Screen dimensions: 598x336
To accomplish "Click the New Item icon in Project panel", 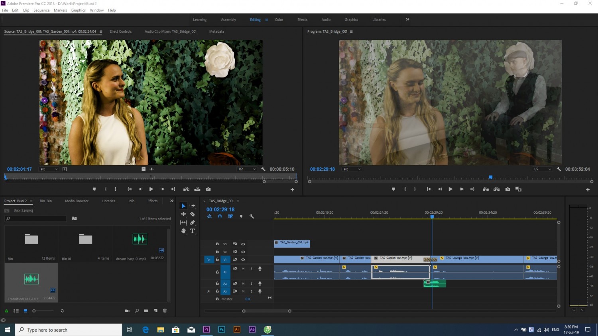I will pyautogui.click(x=156, y=311).
